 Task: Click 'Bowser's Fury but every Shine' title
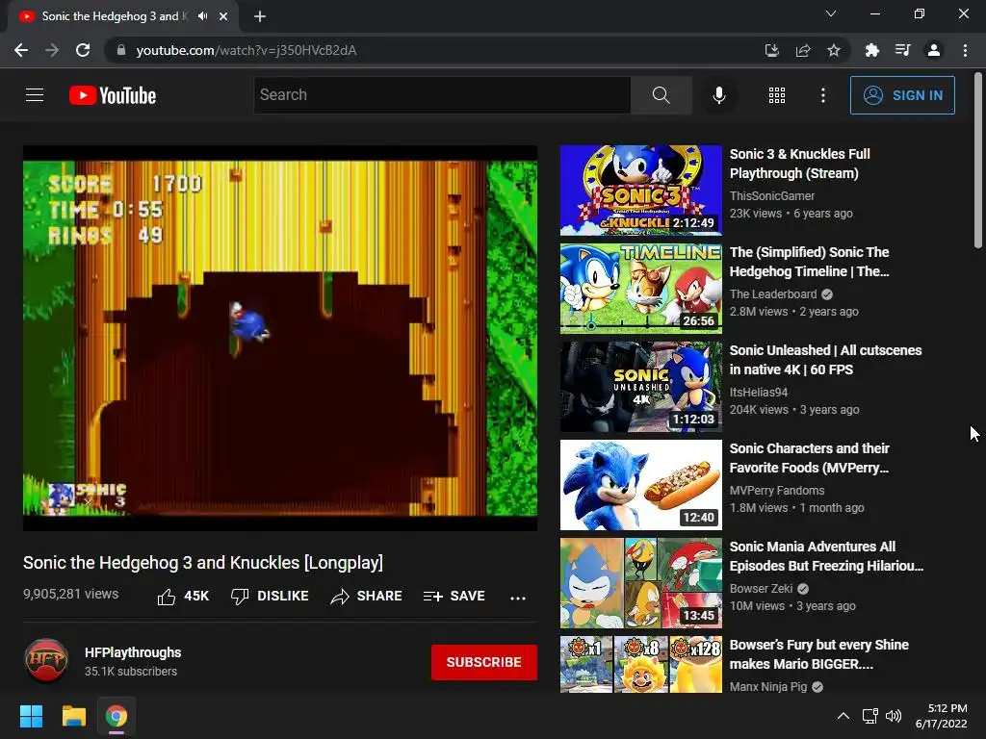pos(818,653)
